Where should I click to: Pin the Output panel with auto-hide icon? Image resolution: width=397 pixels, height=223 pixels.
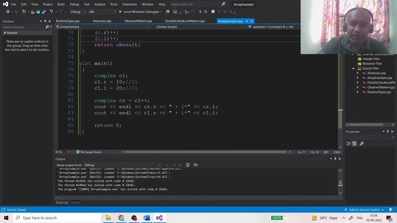[335, 159]
